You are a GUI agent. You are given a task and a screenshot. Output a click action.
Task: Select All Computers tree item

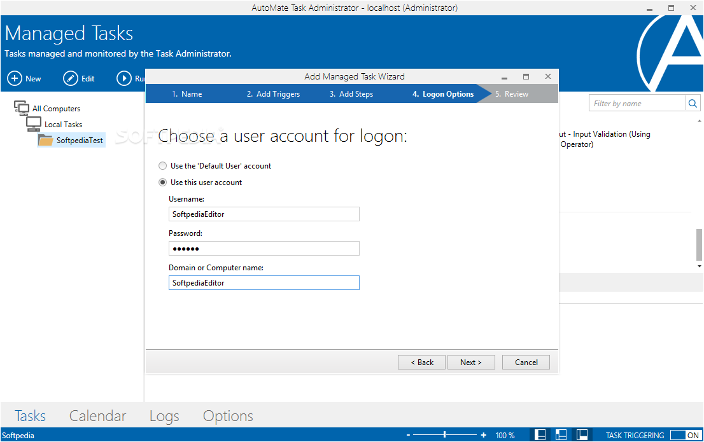click(x=56, y=109)
